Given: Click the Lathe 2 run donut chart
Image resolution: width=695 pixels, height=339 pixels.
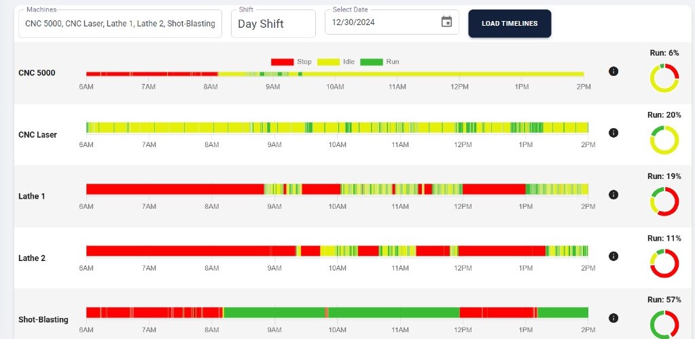Looking at the screenshot, I should coord(664,263).
